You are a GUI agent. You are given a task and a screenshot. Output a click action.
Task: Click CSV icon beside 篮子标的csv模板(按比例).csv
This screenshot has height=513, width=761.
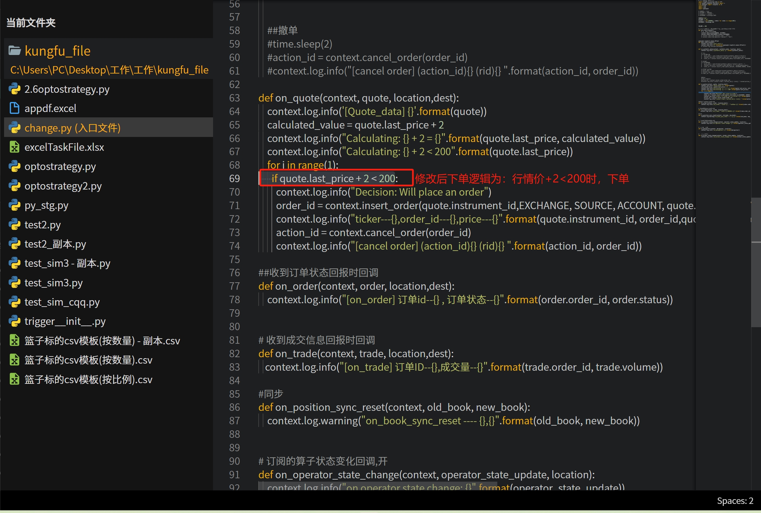[x=15, y=379]
